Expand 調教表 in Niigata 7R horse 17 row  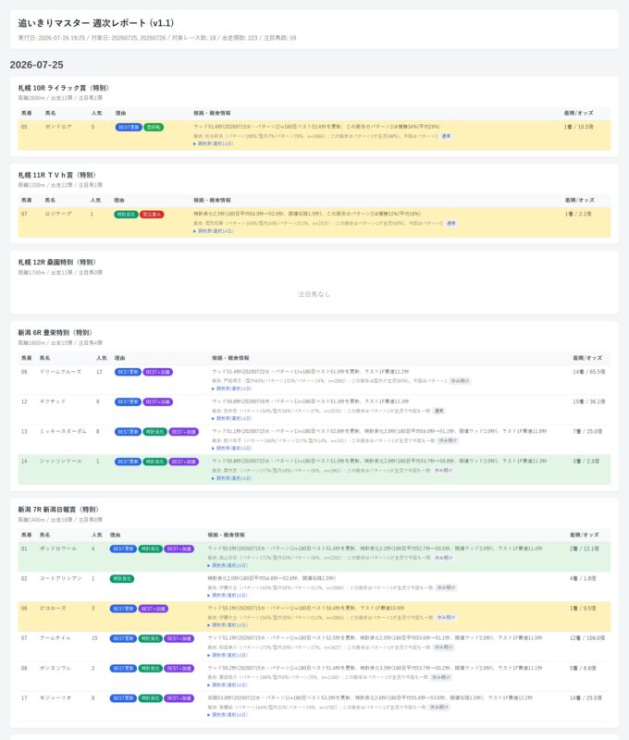coord(228,714)
